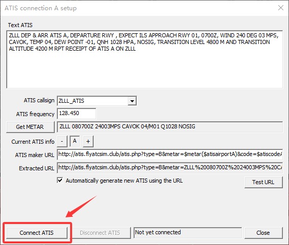Fetch weather with the Get METAR button
This screenshot has height=245, width=289.
pyautogui.click(x=30, y=127)
